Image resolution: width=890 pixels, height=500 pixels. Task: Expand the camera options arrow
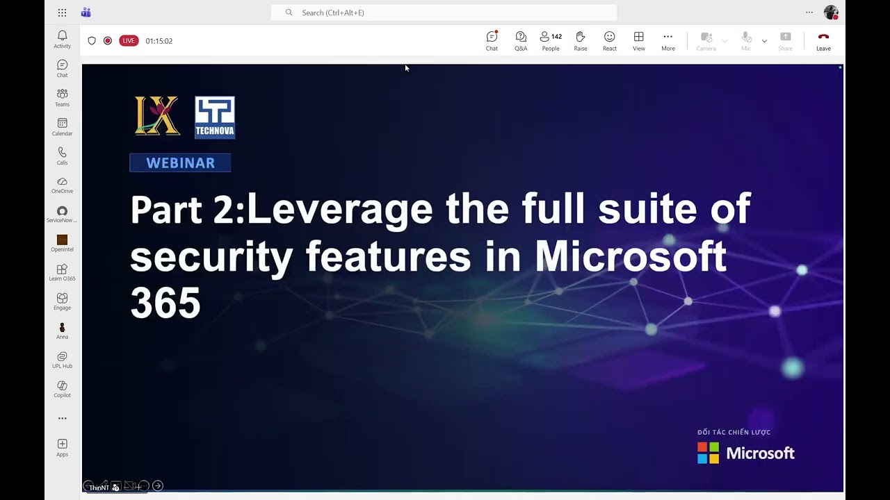coord(725,41)
